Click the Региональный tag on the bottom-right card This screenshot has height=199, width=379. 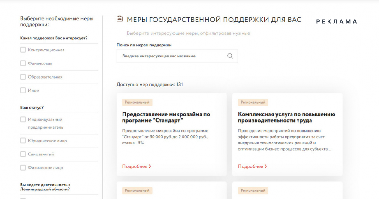(253, 190)
